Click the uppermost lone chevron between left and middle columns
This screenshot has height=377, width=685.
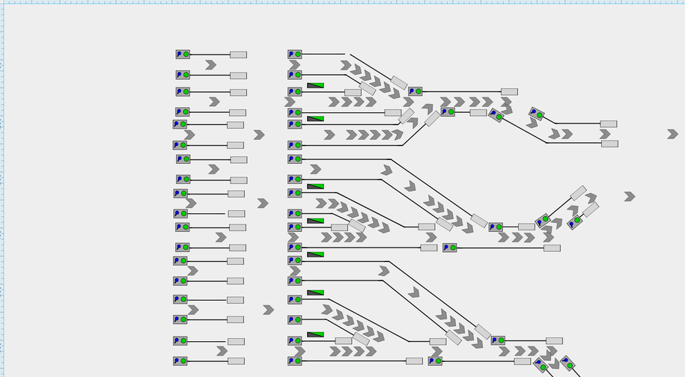point(259,135)
